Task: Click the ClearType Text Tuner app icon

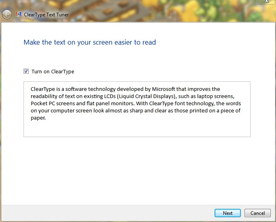Action: [x=18, y=14]
